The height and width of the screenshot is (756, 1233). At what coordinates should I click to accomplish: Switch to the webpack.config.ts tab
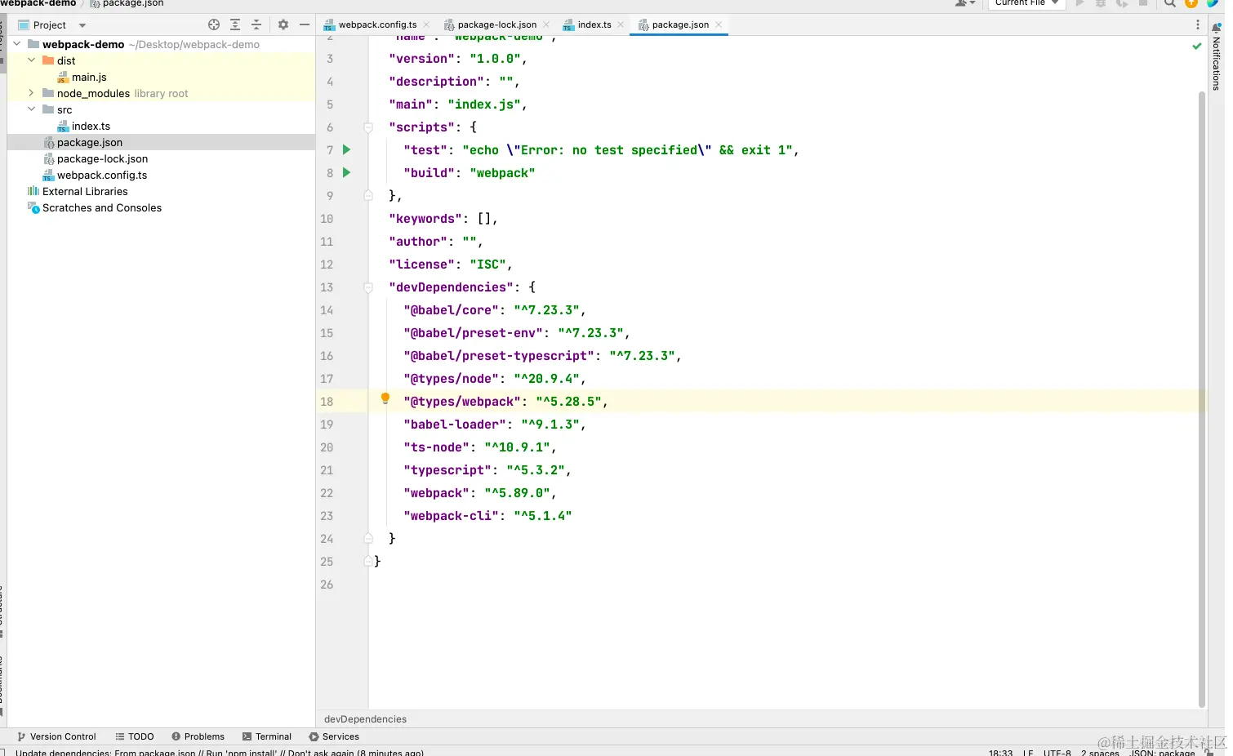pos(377,24)
